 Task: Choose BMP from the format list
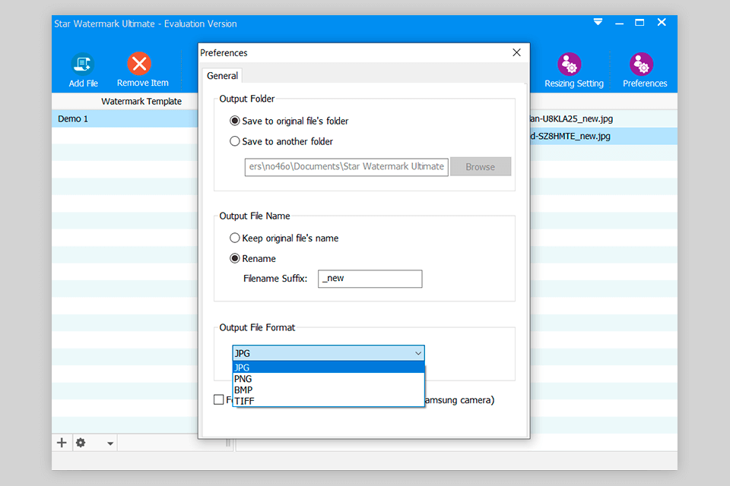coord(328,390)
